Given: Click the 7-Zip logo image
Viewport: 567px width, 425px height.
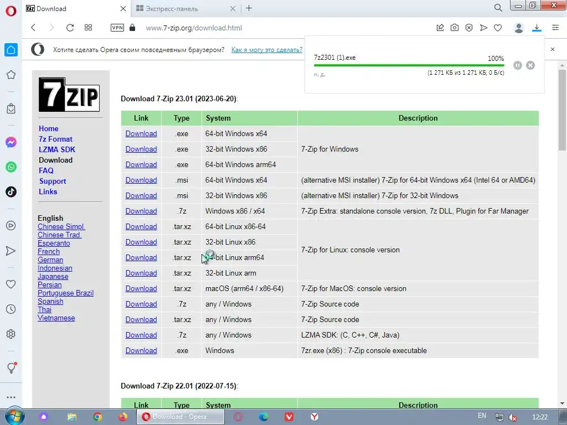Looking at the screenshot, I should 69,95.
